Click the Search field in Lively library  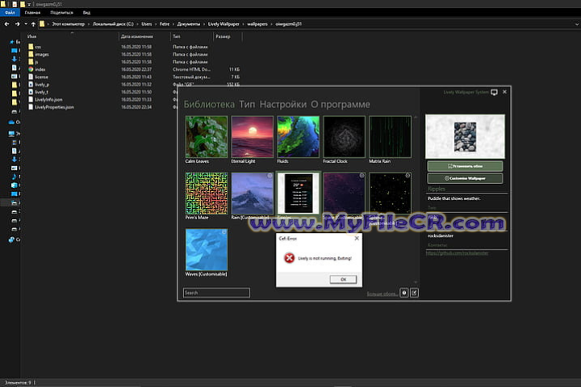pos(216,293)
